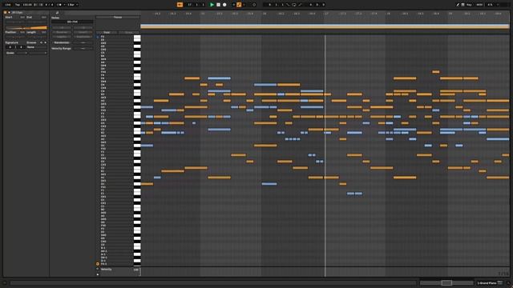Screen dimensions: 513x288
Task: Click bar 19 marker in the ruler
Action: 450,14
